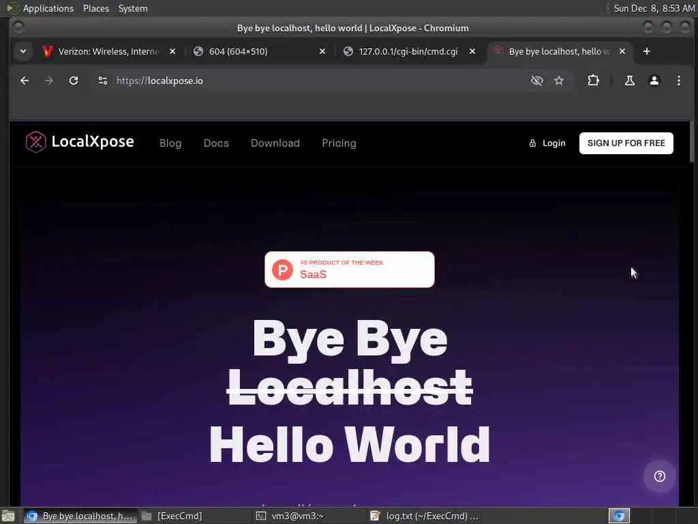Close the 127.0.0.1 cmd.cgi tab

point(472,52)
